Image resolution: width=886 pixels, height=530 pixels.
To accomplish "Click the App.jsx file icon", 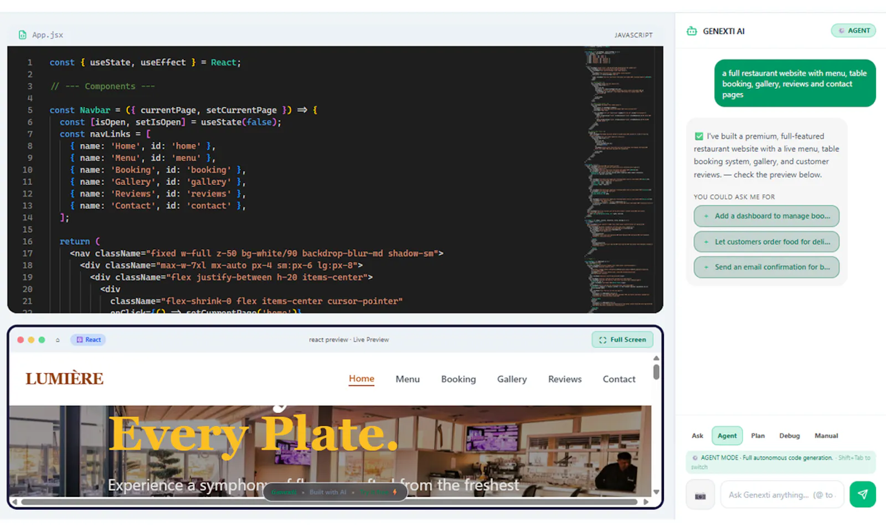I will 22,35.
